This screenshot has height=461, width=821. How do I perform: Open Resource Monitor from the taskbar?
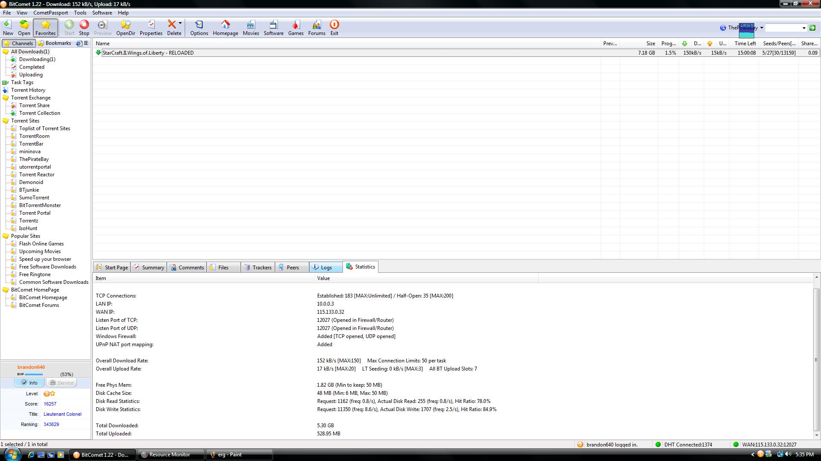(x=171, y=455)
